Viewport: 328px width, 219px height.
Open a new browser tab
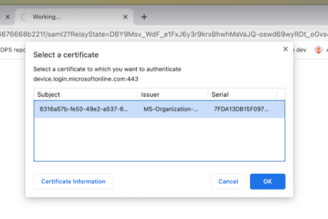[144, 17]
